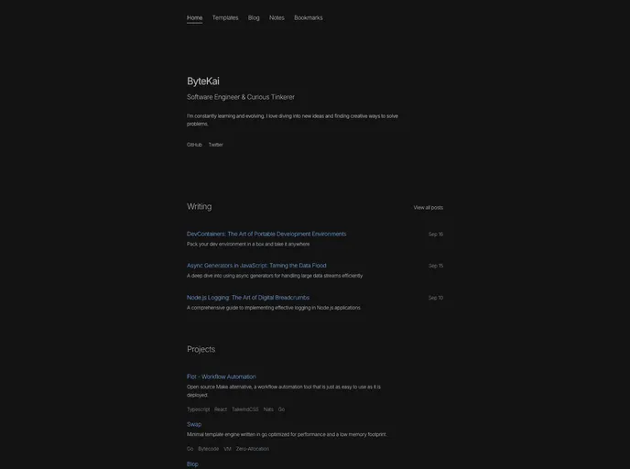The width and height of the screenshot is (630, 469).
Task: Read the Async Generators in JavaScript post
Action: tap(256, 266)
